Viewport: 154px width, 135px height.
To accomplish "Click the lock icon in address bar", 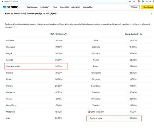I will pyautogui.click(x=2, y=2).
